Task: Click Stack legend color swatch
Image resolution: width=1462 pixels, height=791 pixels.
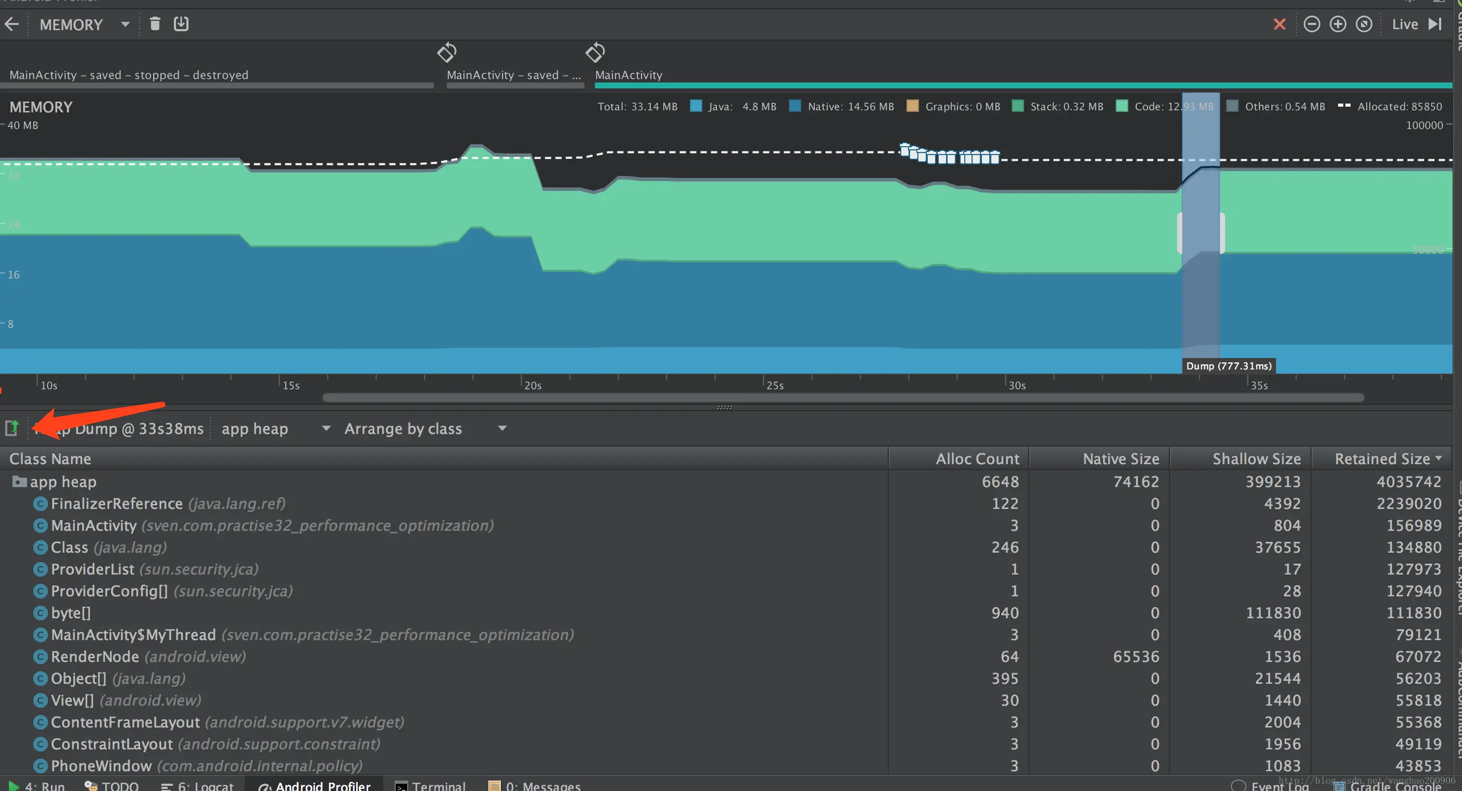Action: coord(1017,106)
